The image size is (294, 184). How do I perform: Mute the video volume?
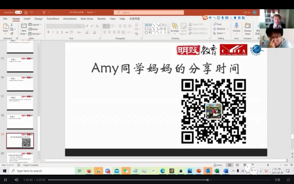(17, 180)
